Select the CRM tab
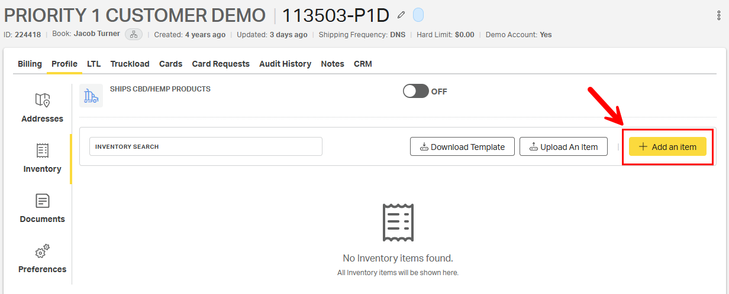Viewport: 729px width, 294px height. [x=363, y=64]
